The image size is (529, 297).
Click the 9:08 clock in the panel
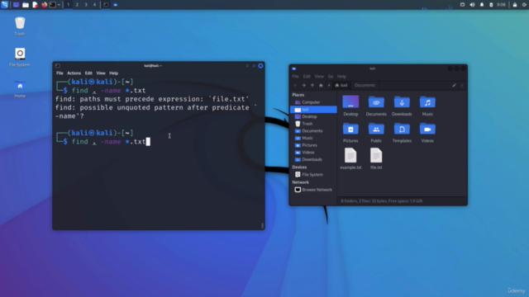502,5
